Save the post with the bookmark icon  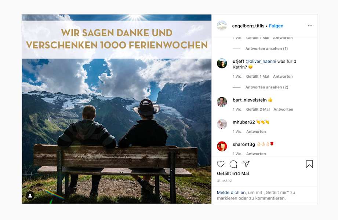pyautogui.click(x=309, y=164)
